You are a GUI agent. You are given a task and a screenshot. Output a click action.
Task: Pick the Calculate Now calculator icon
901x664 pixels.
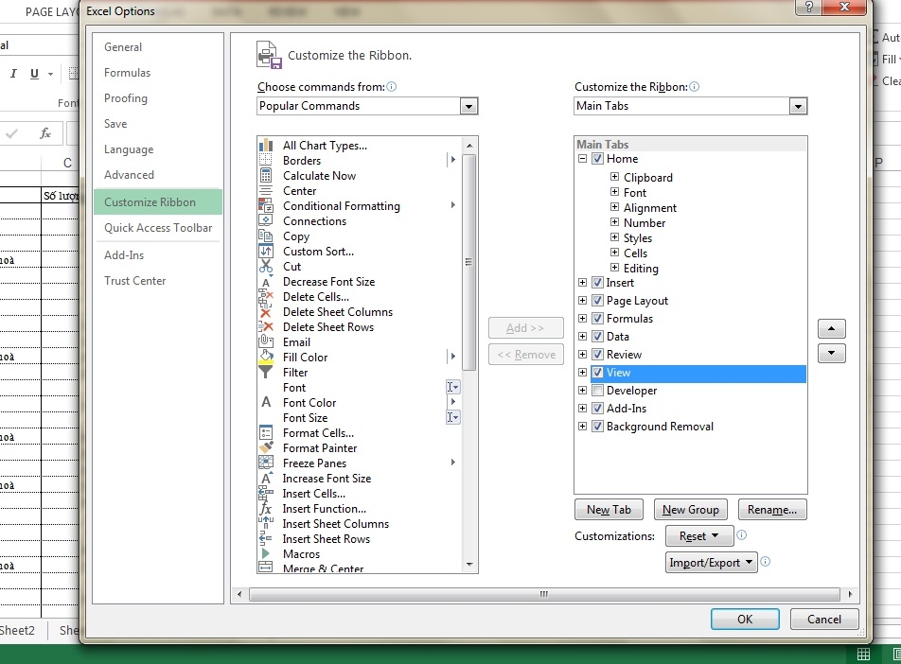[x=265, y=176]
